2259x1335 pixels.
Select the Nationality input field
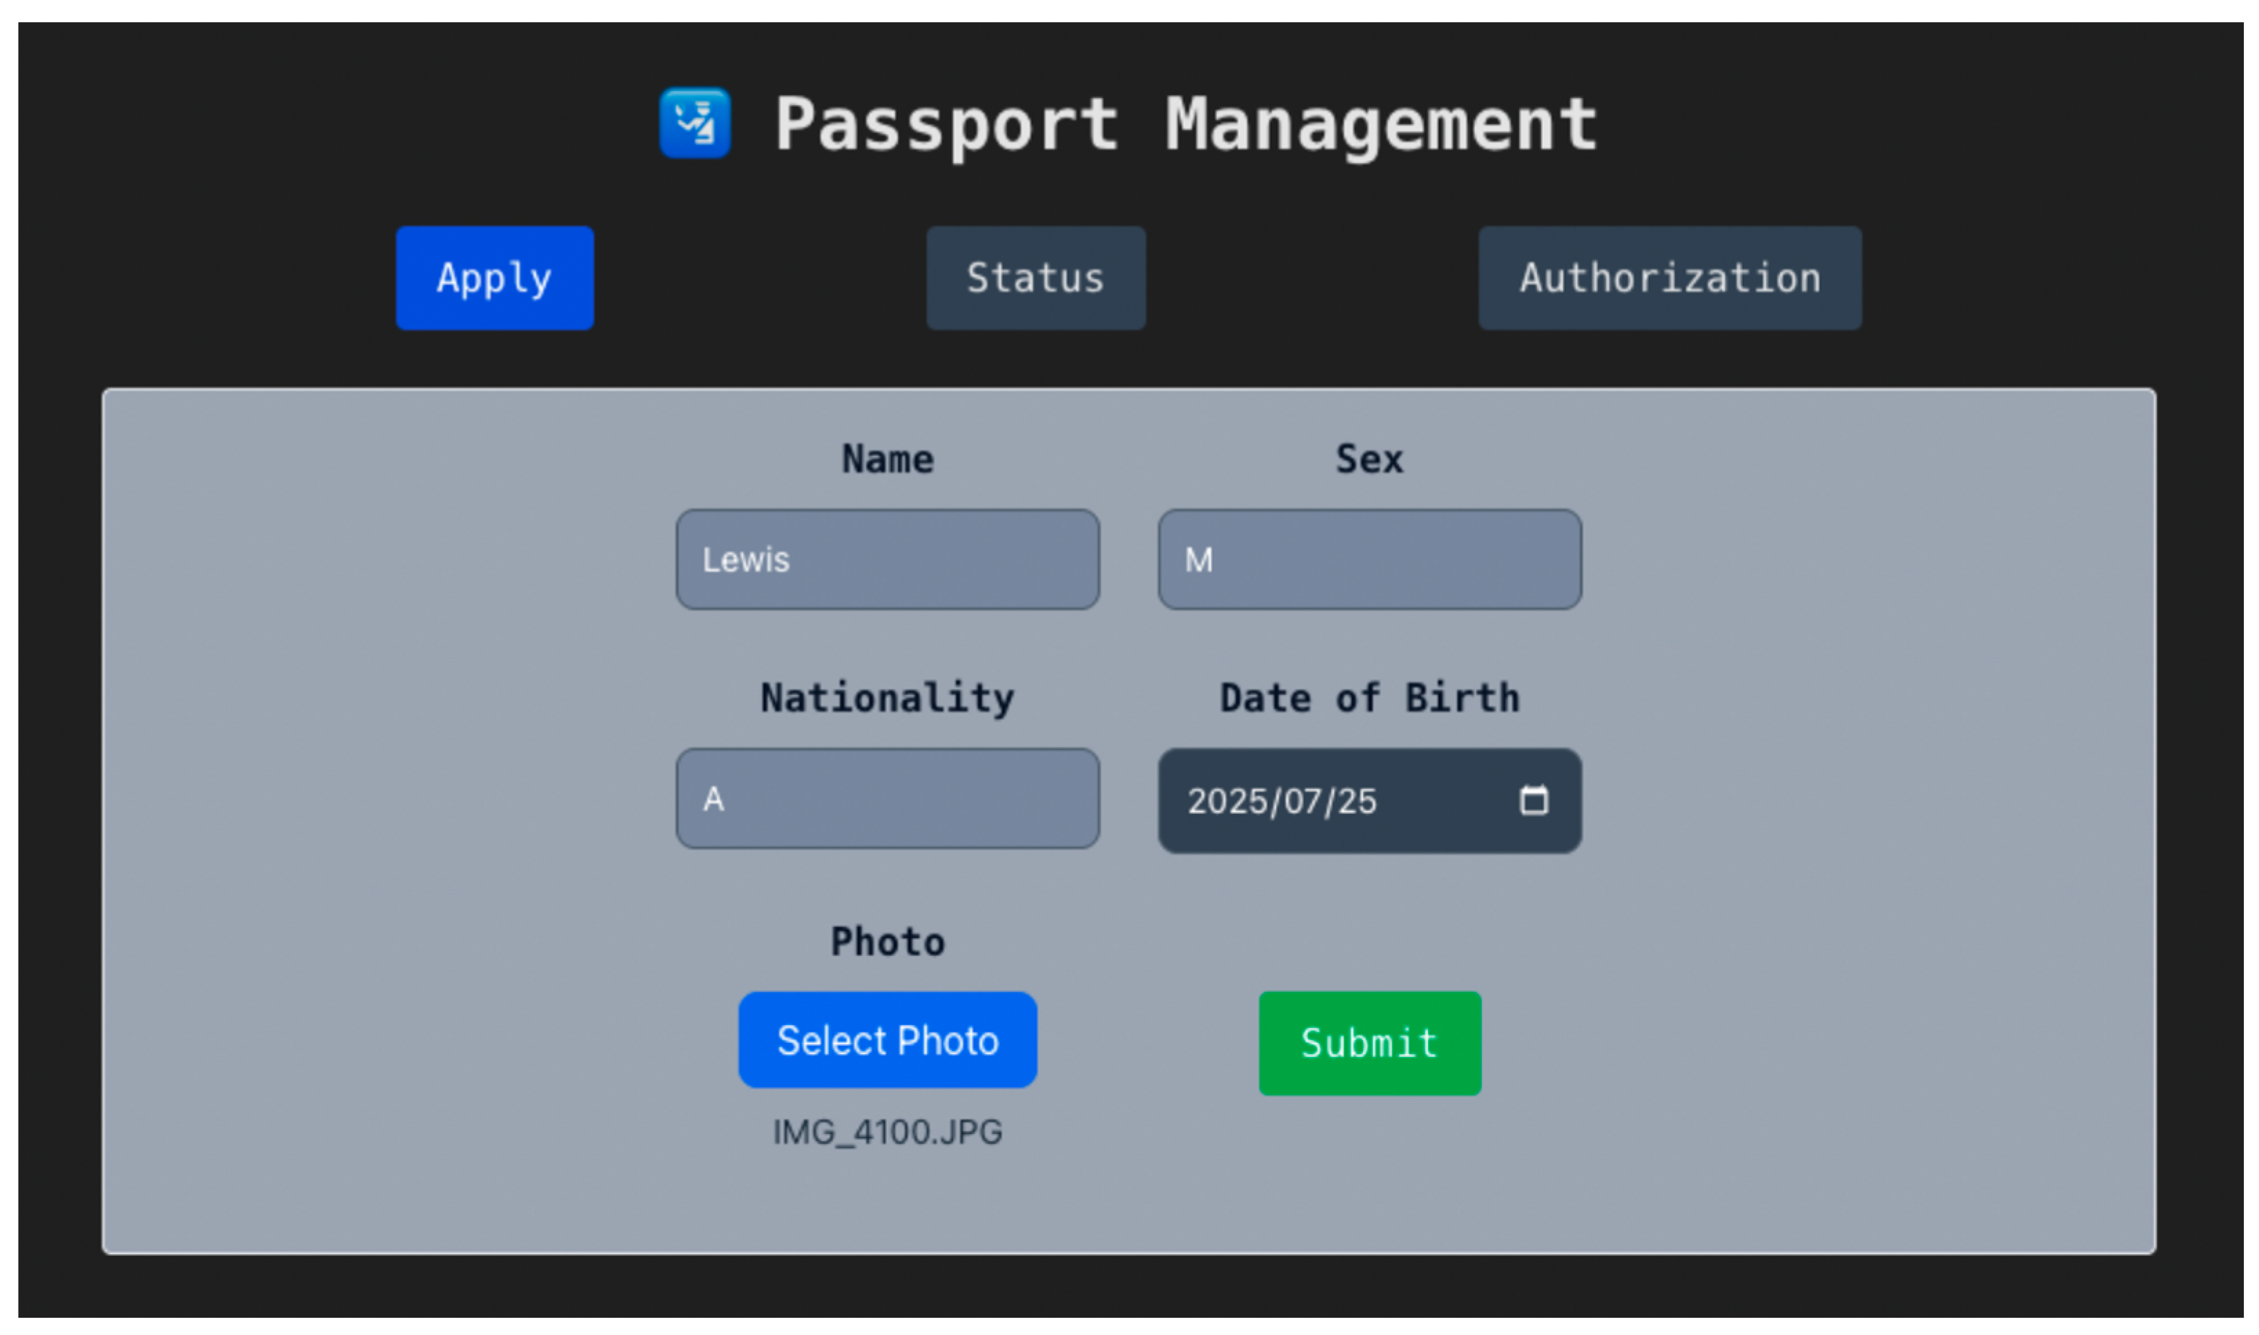click(887, 799)
